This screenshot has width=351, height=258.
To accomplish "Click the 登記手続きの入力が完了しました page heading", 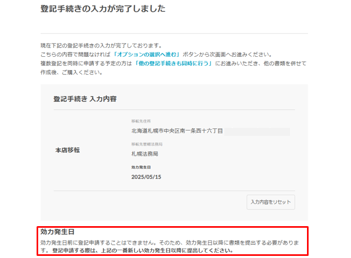I will coord(103,9).
